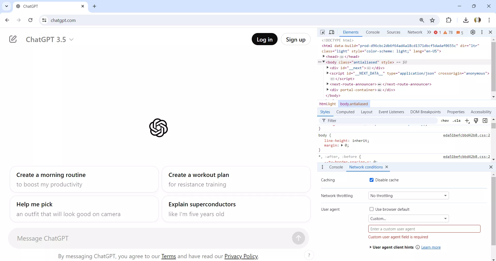Click the Log in button
The image size is (496, 261).
click(264, 39)
